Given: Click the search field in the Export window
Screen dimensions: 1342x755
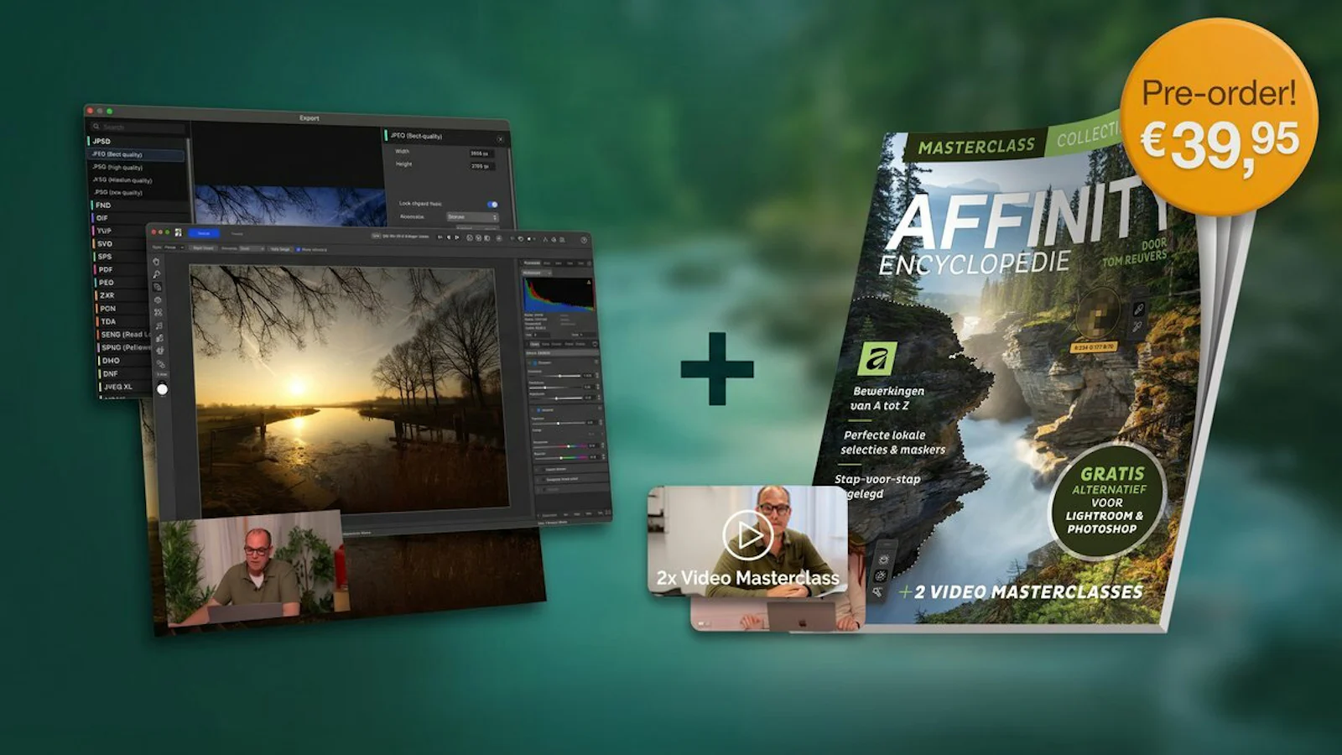Looking at the screenshot, I should point(138,128).
